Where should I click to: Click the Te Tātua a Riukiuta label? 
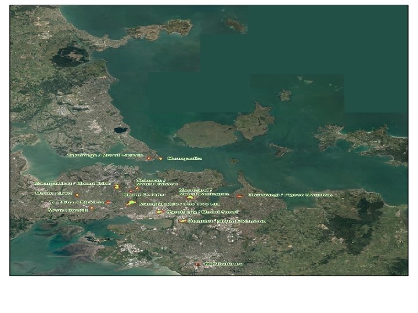pyautogui.click(x=77, y=202)
